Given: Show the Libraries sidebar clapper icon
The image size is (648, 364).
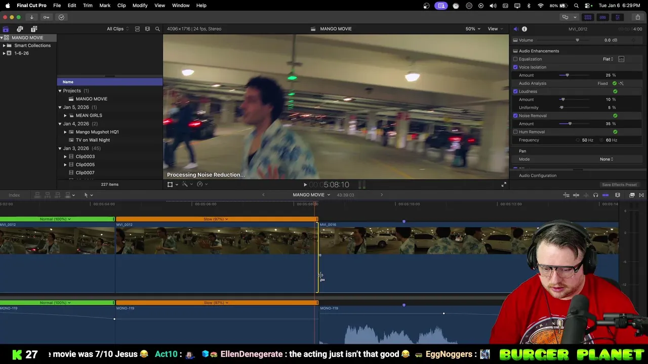Looking at the screenshot, I should [6, 29].
